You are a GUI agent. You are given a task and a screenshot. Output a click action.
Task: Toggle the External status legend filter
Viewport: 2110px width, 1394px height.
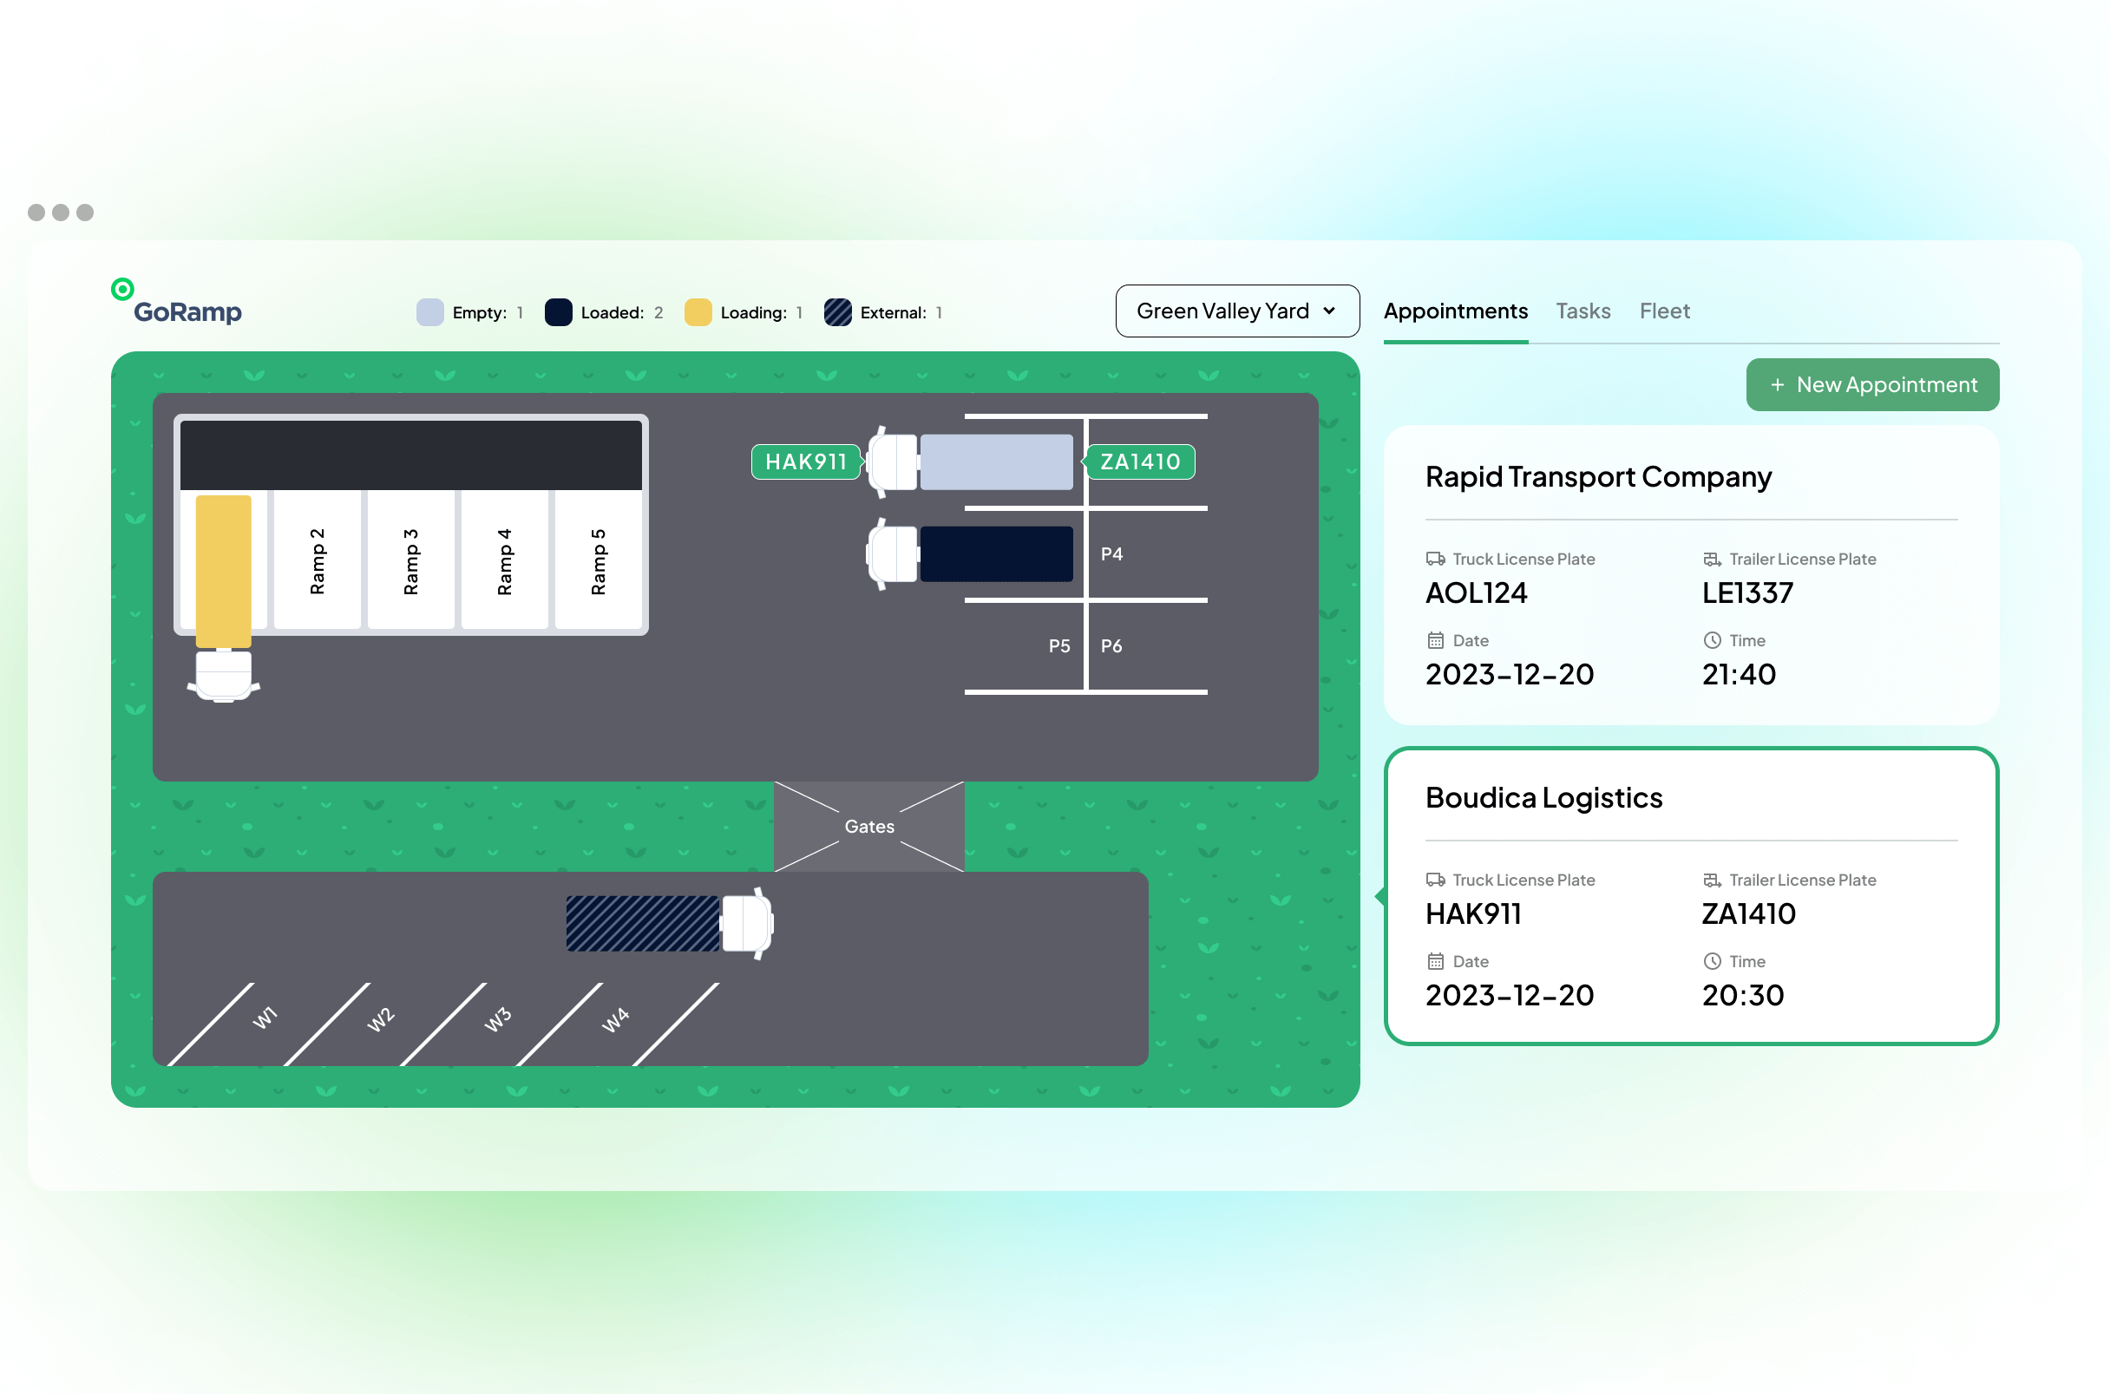point(837,312)
